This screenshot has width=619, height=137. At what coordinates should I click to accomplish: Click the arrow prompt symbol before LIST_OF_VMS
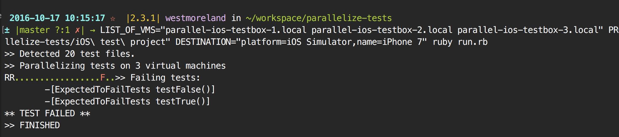click(92, 30)
